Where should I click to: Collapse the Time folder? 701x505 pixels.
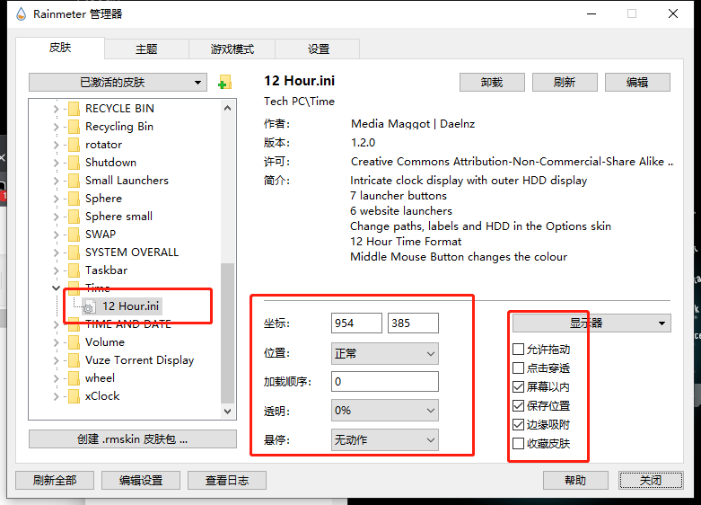click(56, 288)
